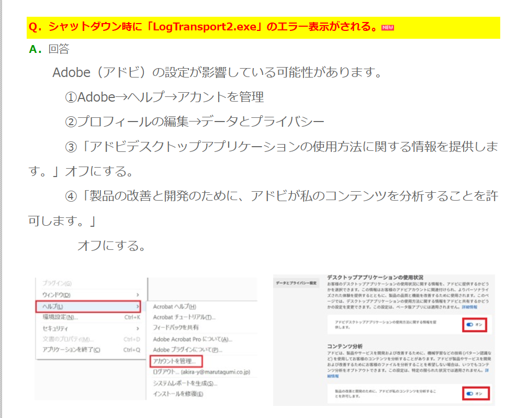Expand the セキュリティ submenu arrow
506x418 pixels.
(138, 328)
